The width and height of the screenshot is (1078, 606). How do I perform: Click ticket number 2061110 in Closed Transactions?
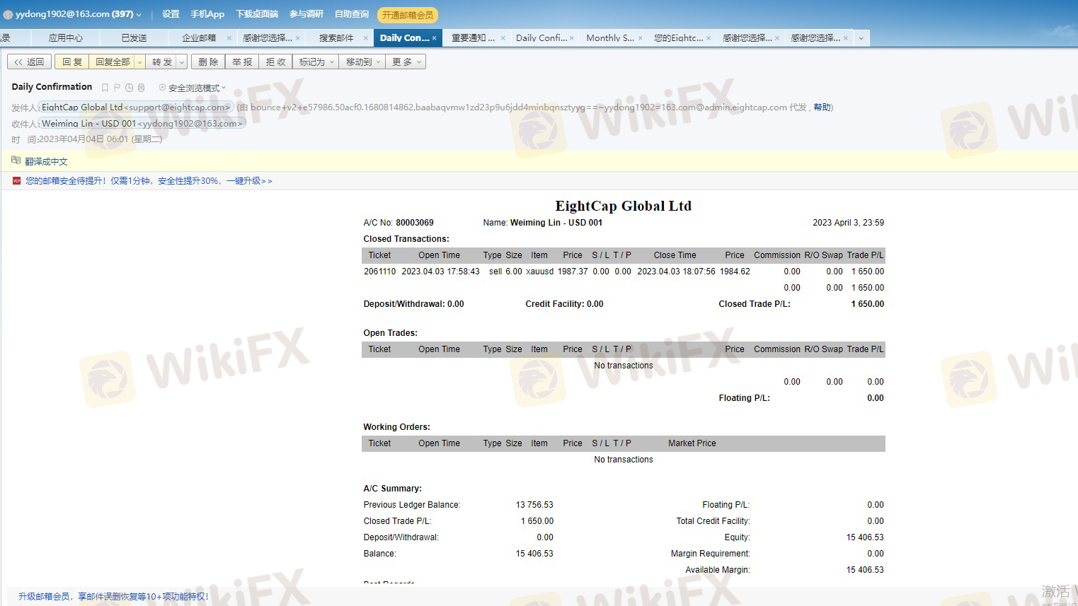point(380,272)
